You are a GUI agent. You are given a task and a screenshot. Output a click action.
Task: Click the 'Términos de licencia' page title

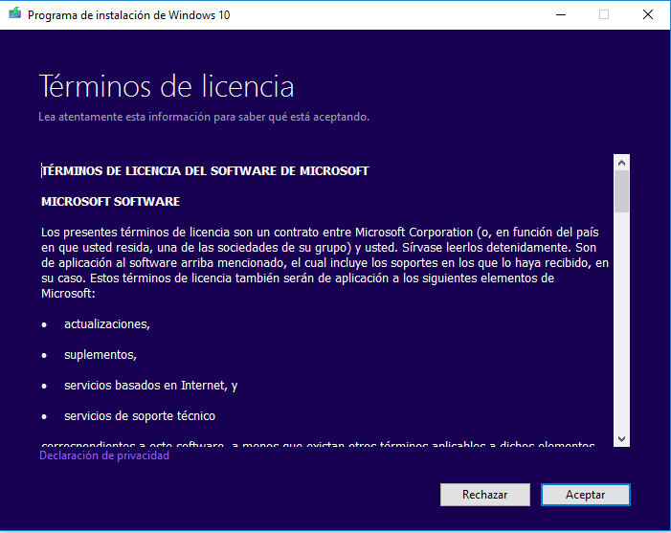pos(167,86)
